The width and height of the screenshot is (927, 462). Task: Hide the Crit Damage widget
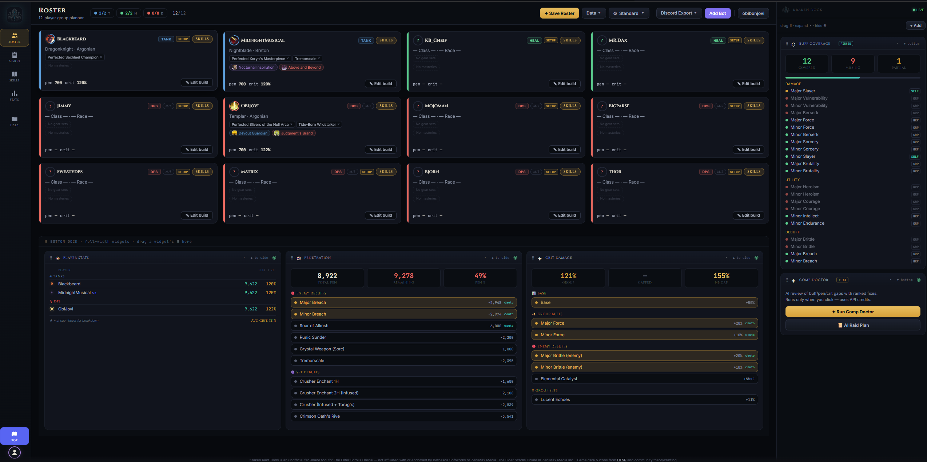[x=757, y=258]
